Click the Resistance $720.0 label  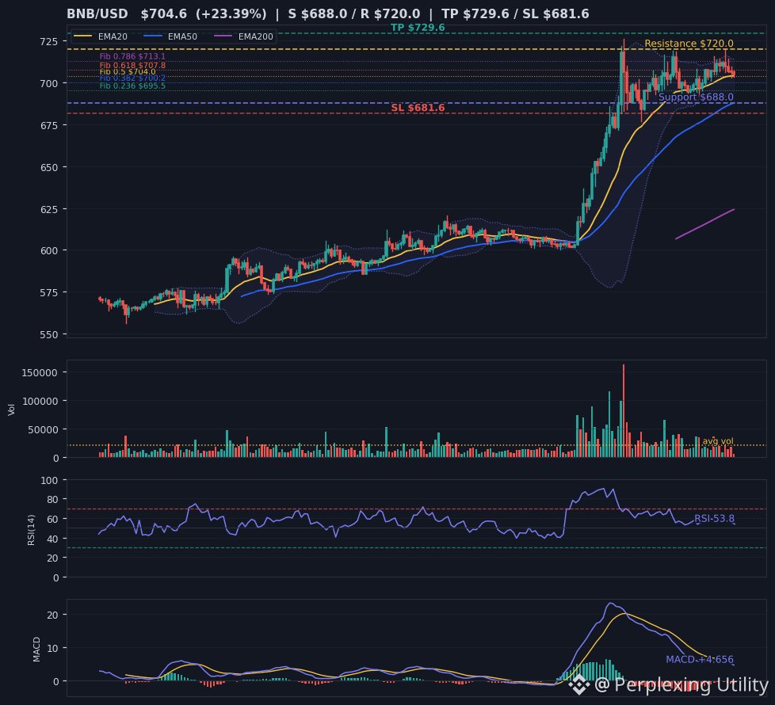click(689, 44)
